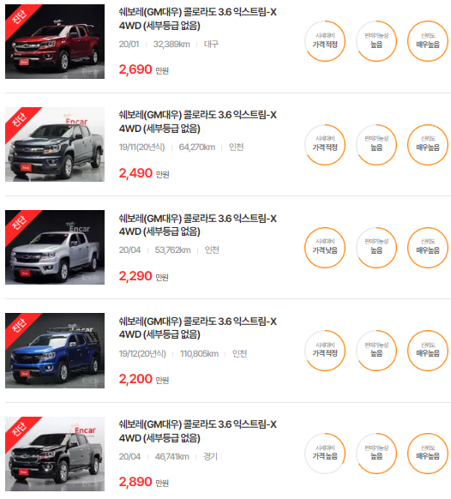Open title link of 110,805km Colorado listing
This screenshot has width=451, height=499.
(198, 328)
